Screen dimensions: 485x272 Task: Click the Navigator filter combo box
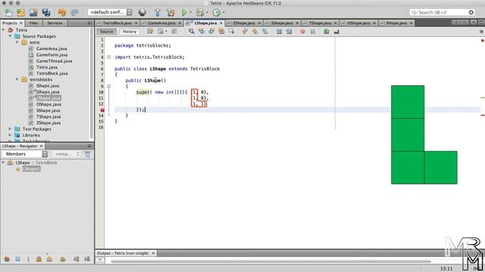tap(66, 154)
